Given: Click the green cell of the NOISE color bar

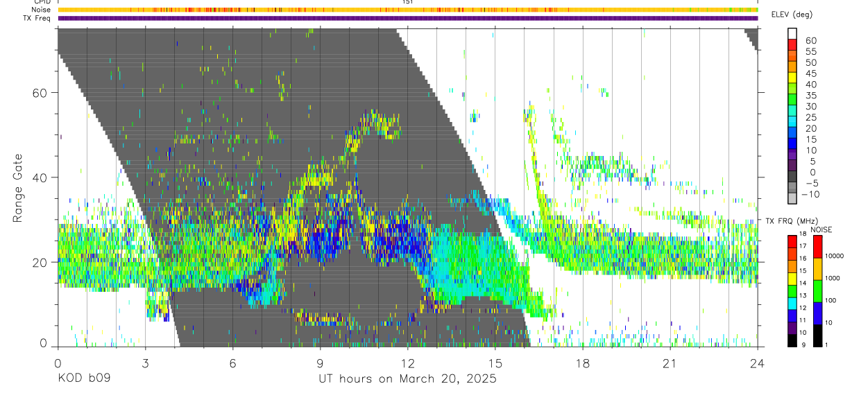Looking at the screenshot, I should [817, 291].
